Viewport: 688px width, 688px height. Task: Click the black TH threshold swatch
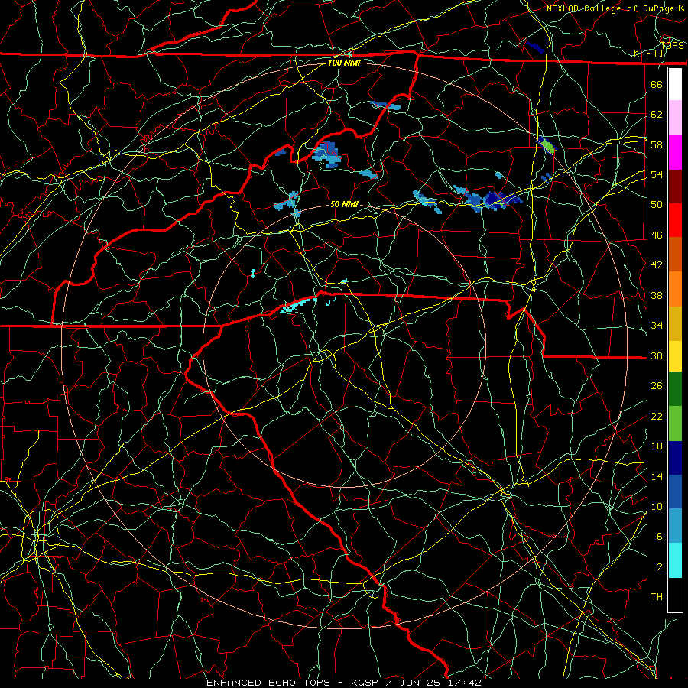675,595
